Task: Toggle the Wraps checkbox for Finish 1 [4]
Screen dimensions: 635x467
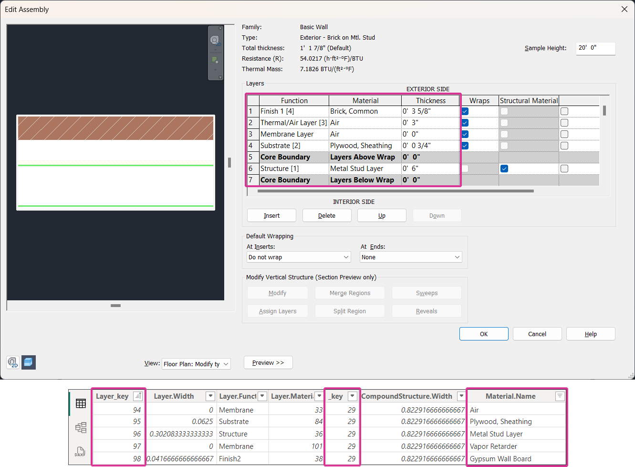Action: [x=465, y=111]
